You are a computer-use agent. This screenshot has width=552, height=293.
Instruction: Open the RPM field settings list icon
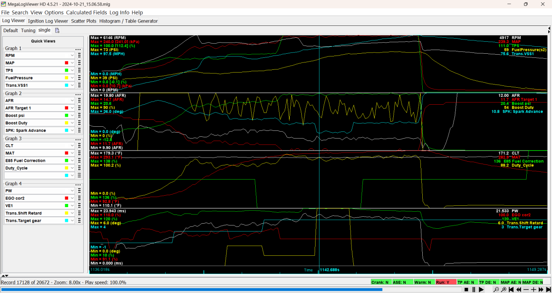tap(79, 55)
